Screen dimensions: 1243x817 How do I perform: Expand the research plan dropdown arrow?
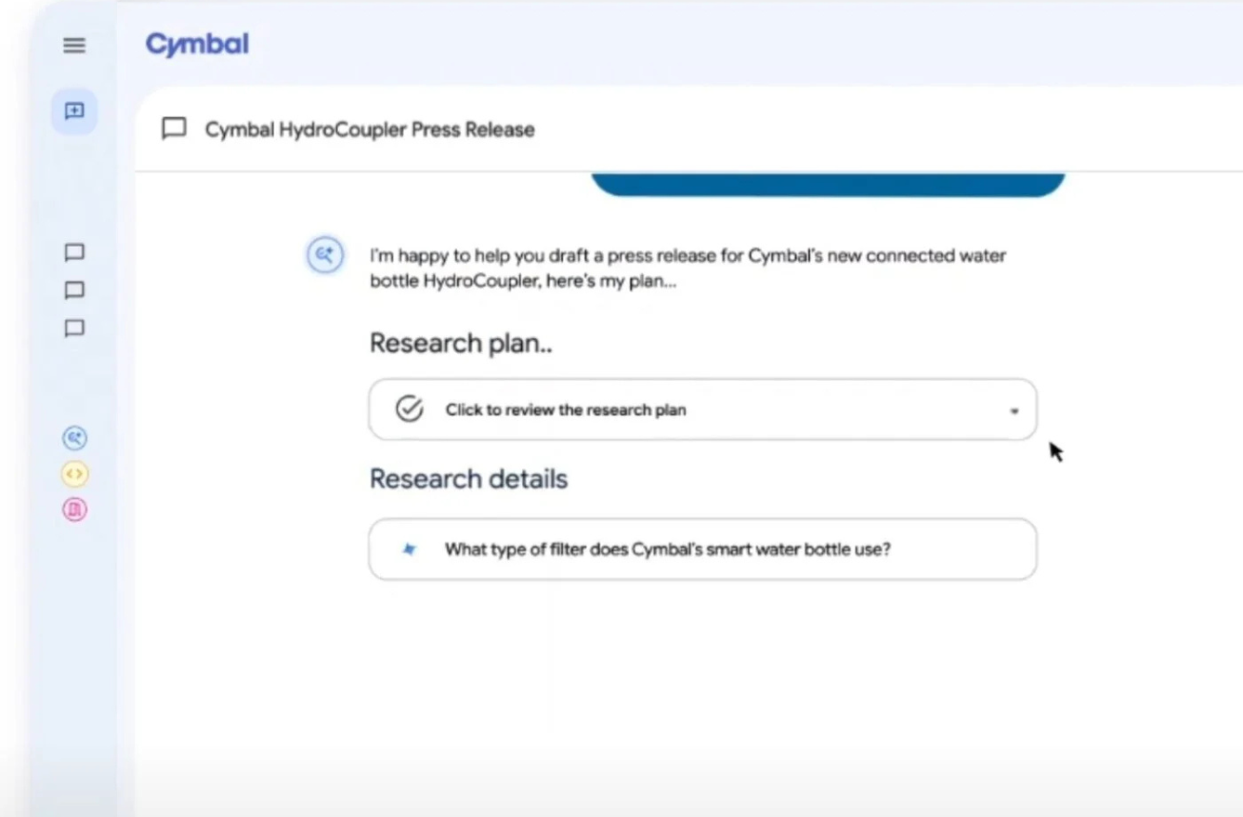pos(1014,411)
